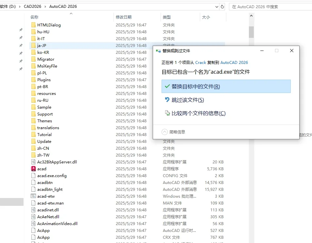
Task: Select the acad-etw batch file icon
Action: (33, 196)
